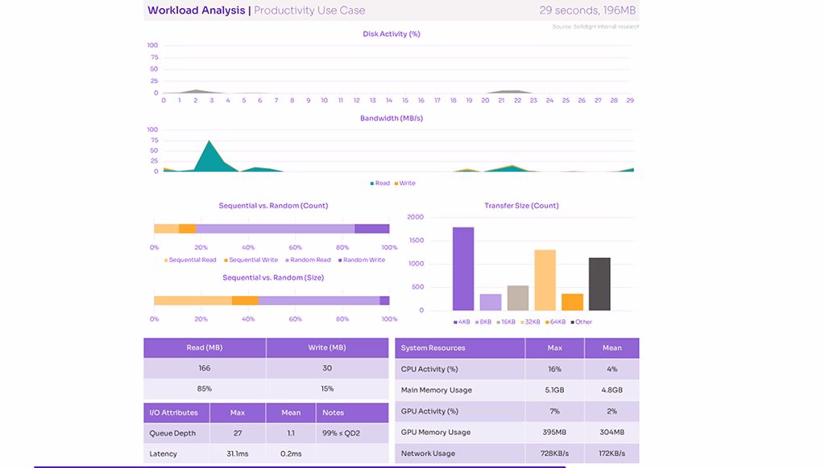Click the Network Usage row label

coord(428,454)
